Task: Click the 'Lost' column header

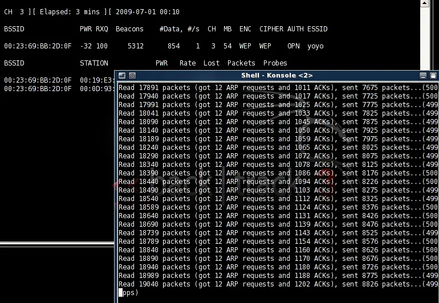Action: click(212, 63)
